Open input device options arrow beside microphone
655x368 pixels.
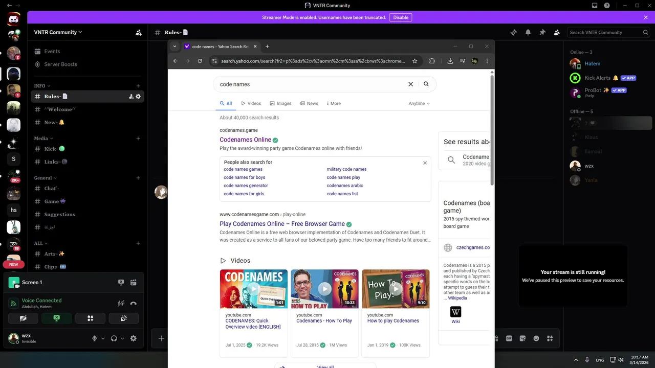pos(103,338)
